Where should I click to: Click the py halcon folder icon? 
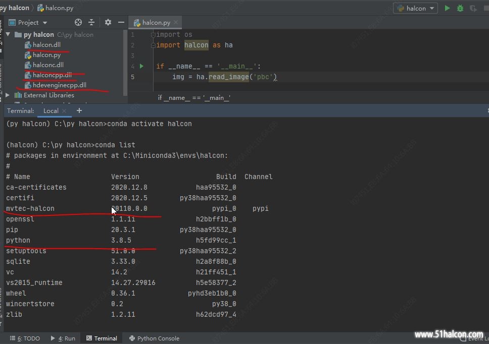point(18,34)
